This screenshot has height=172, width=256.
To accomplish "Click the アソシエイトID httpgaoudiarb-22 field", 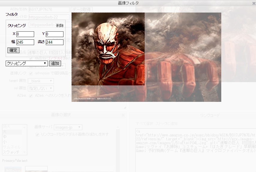I will click(x=49, y=17).
